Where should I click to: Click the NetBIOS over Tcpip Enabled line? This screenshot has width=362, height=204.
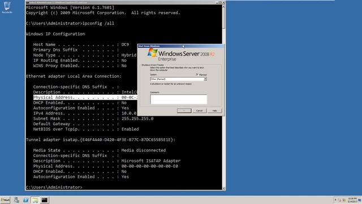pyautogui.click(x=86, y=129)
